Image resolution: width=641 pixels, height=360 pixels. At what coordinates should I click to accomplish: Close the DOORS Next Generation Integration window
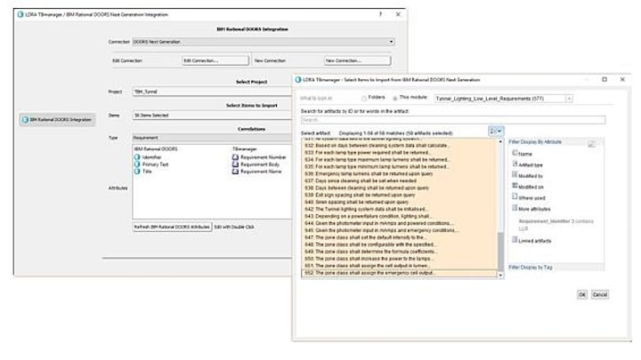tap(398, 14)
